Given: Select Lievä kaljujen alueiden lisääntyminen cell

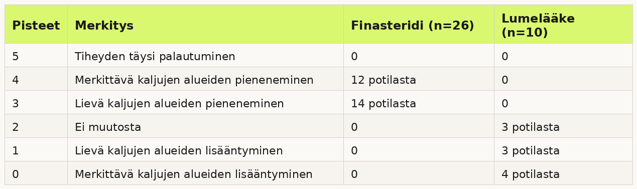Looking at the screenshot, I should pos(205,149).
